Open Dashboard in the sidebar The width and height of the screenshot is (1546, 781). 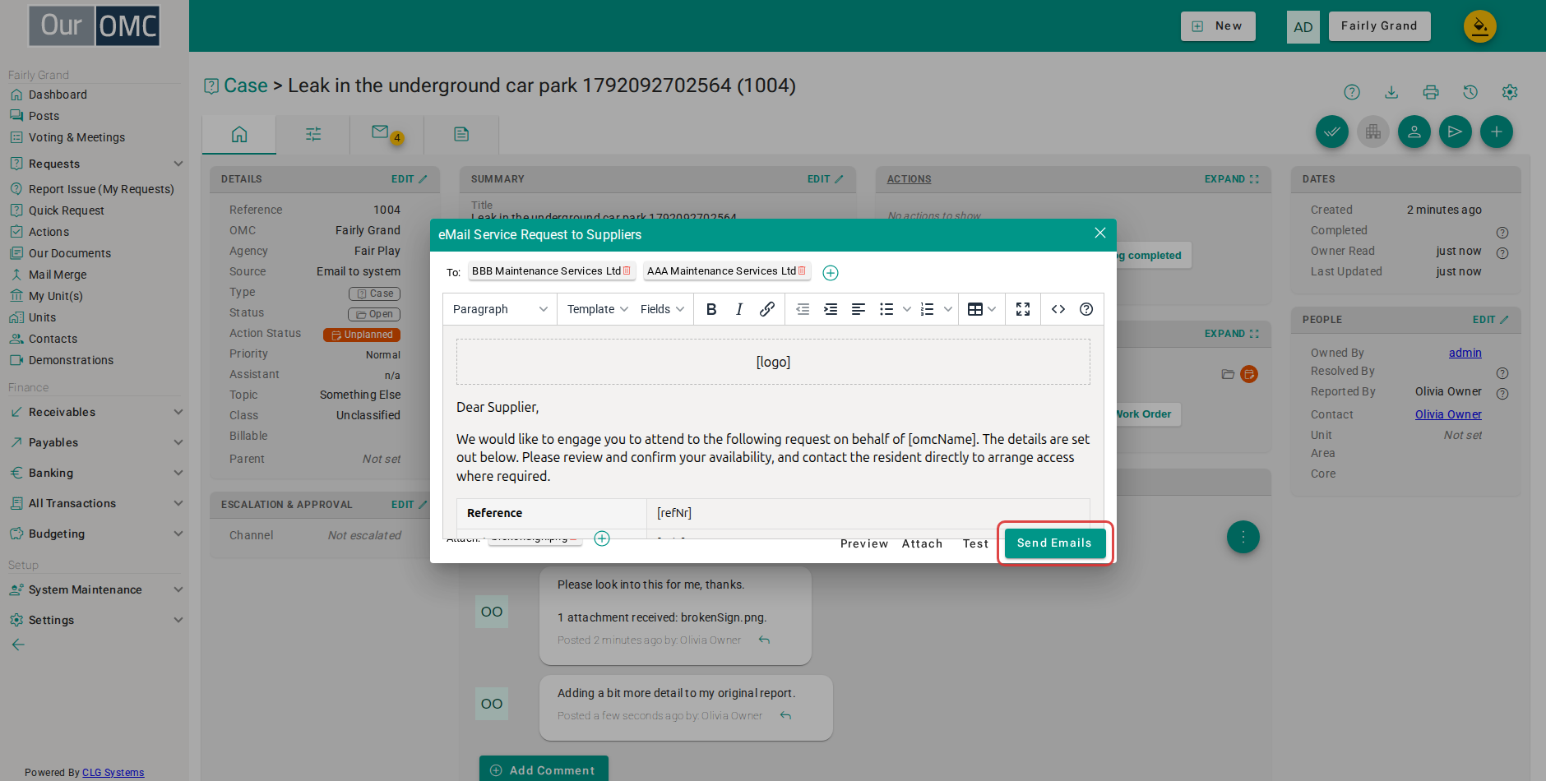[x=58, y=95]
